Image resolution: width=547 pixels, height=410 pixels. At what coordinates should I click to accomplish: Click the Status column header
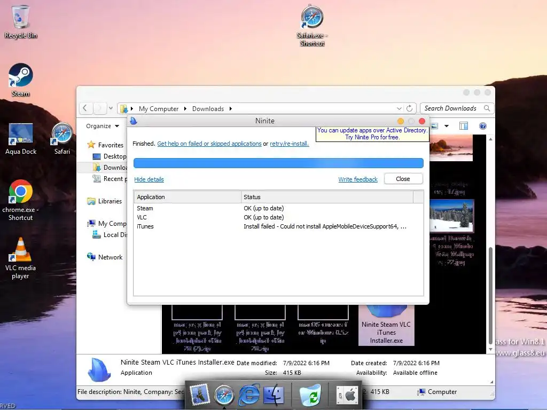327,197
